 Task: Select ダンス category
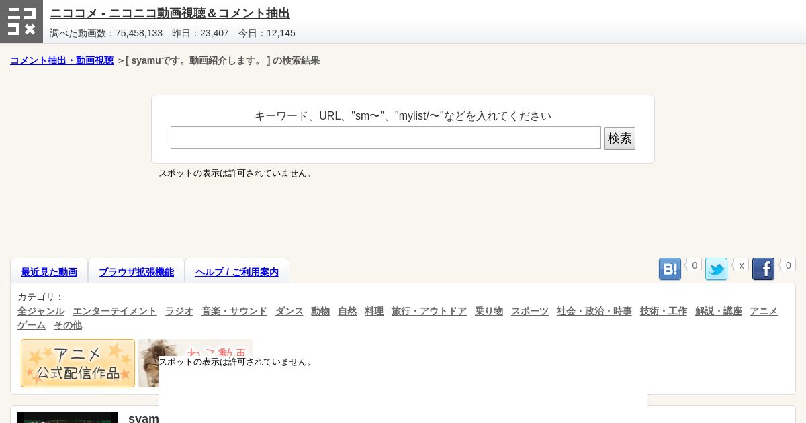(x=289, y=311)
